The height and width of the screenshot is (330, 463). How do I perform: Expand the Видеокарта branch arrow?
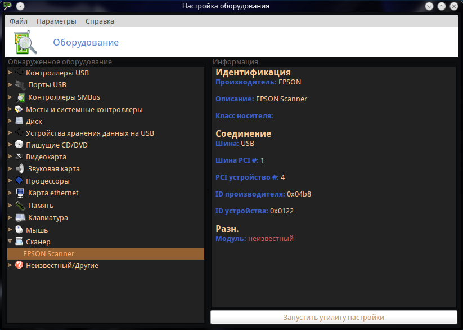pyautogui.click(x=10, y=157)
